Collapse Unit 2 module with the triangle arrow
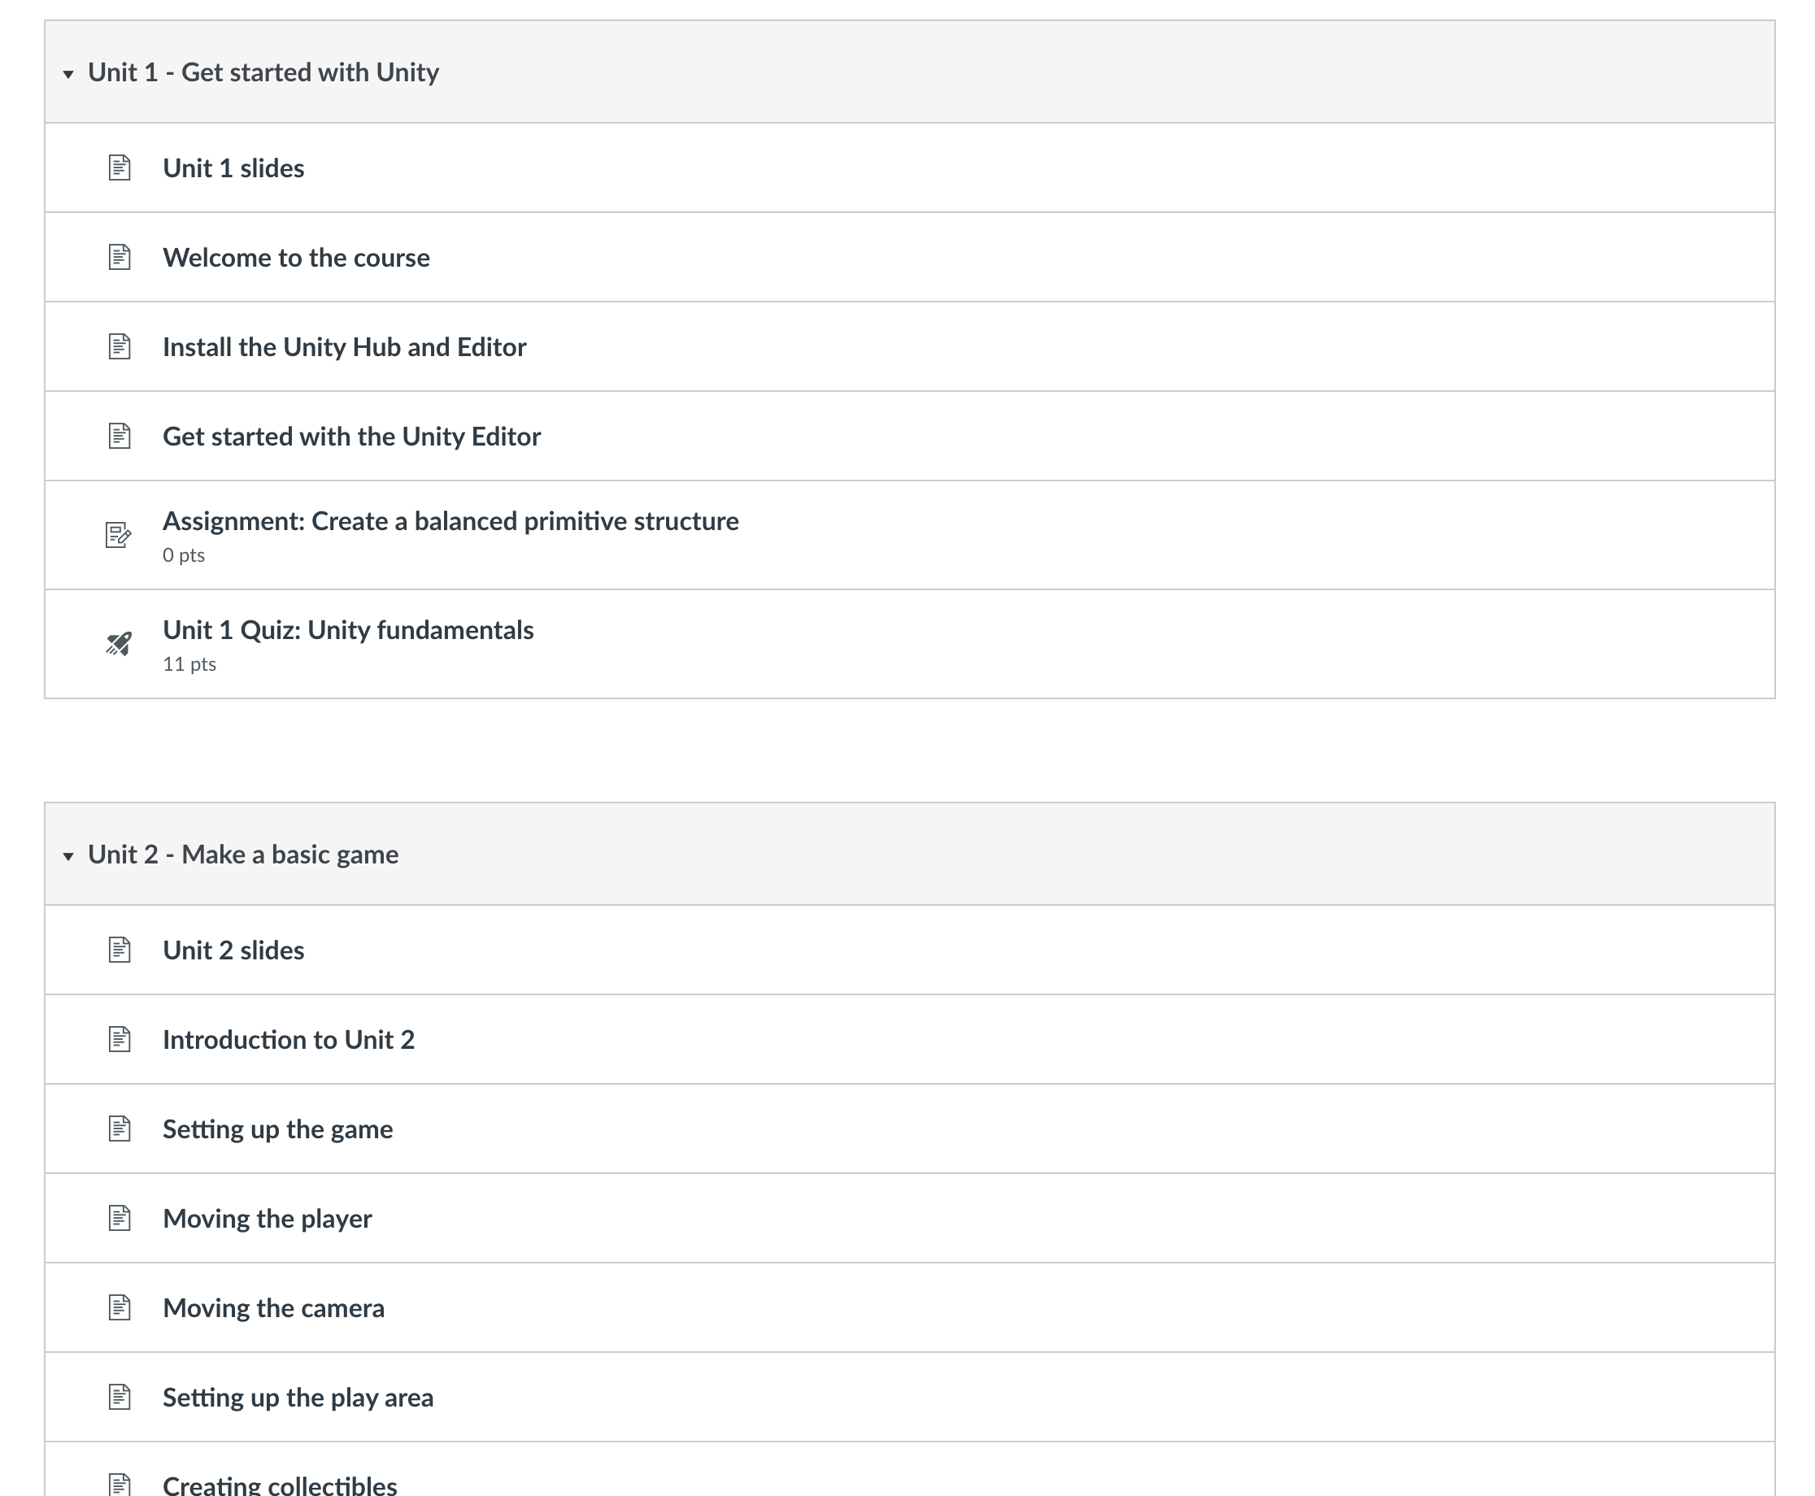The image size is (1815, 1496). tap(68, 855)
